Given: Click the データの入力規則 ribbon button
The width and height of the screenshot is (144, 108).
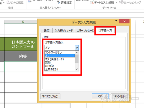Looking at the screenshot, I should tap(102, 3).
